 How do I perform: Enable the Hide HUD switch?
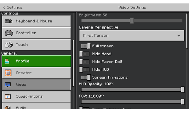pyautogui.click(x=84, y=70)
